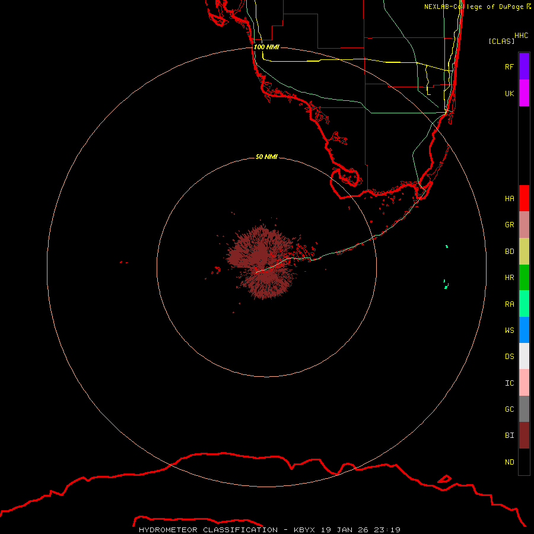This screenshot has height=534, width=534.
Task: Pick the HR green legend swatch
Action: (524, 278)
